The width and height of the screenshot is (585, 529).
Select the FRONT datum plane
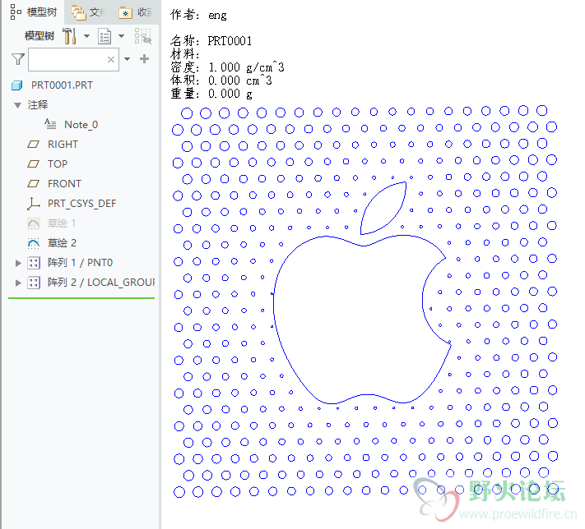pos(64,184)
